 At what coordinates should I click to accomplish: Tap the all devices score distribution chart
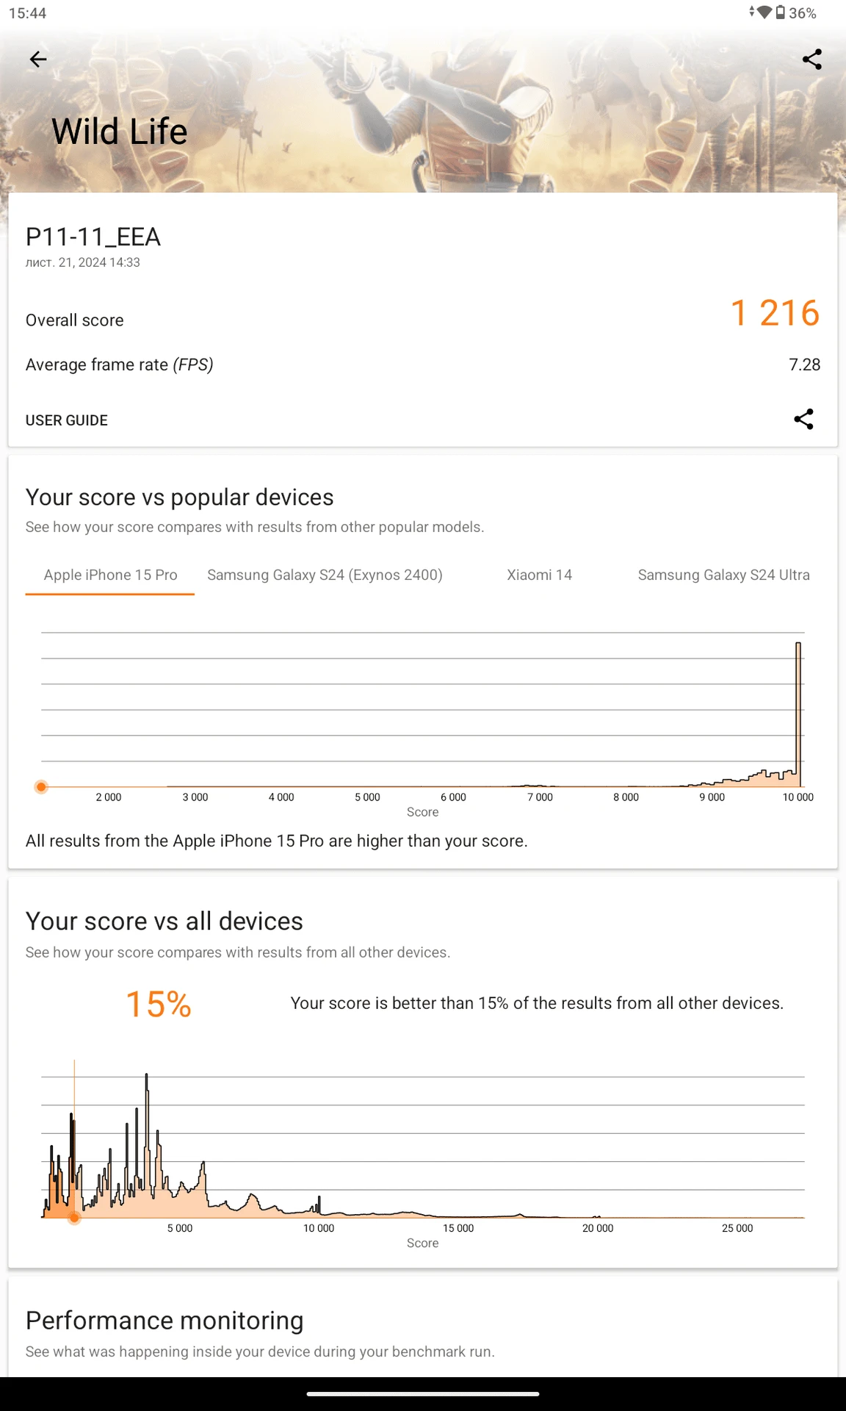pyautogui.click(x=423, y=1146)
